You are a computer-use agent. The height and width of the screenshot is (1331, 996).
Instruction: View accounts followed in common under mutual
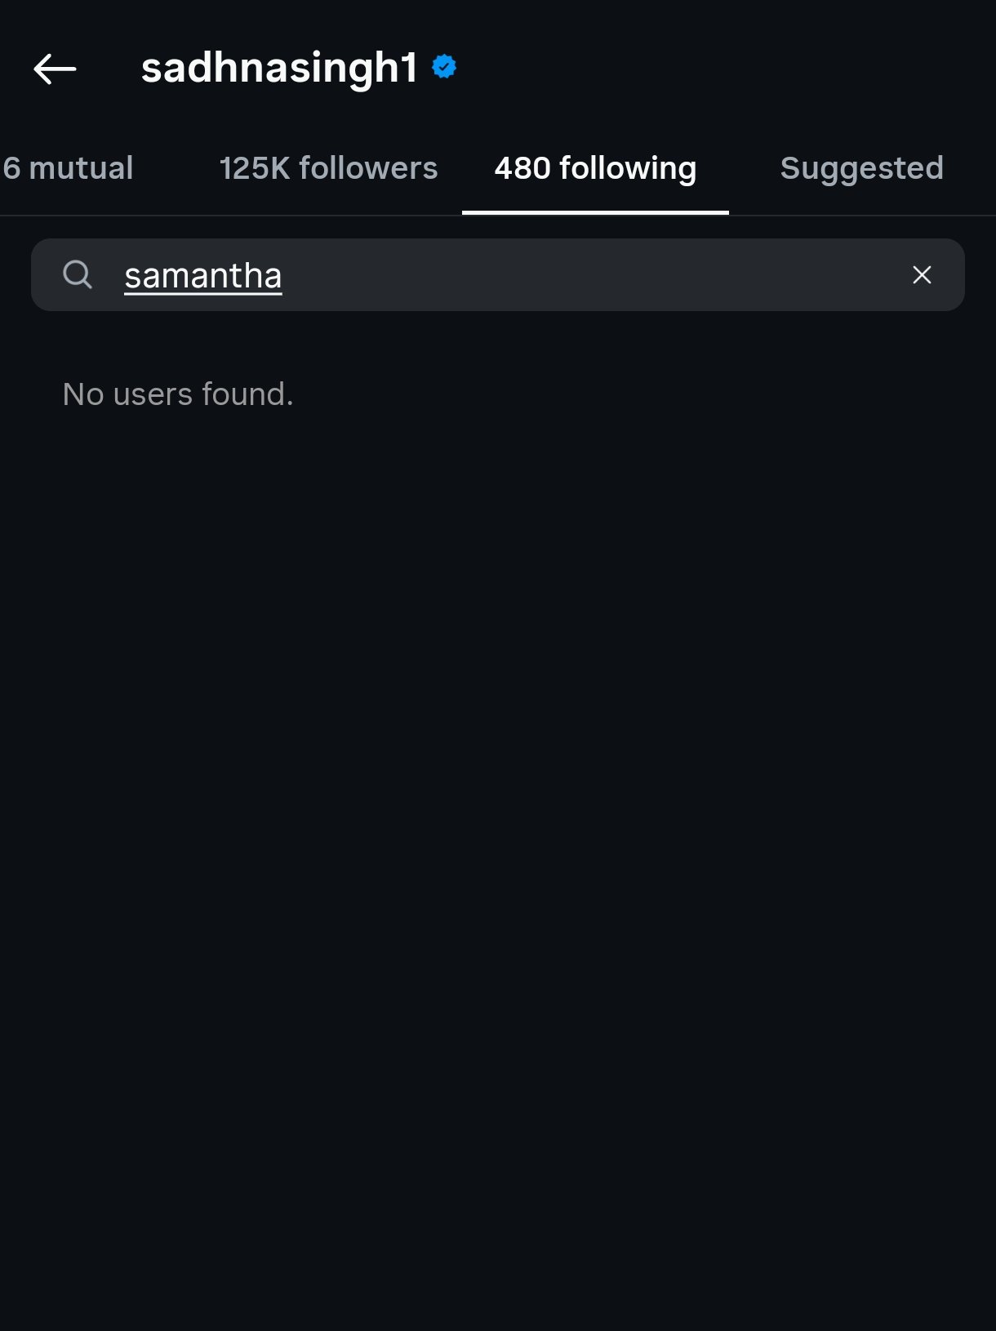coord(68,168)
